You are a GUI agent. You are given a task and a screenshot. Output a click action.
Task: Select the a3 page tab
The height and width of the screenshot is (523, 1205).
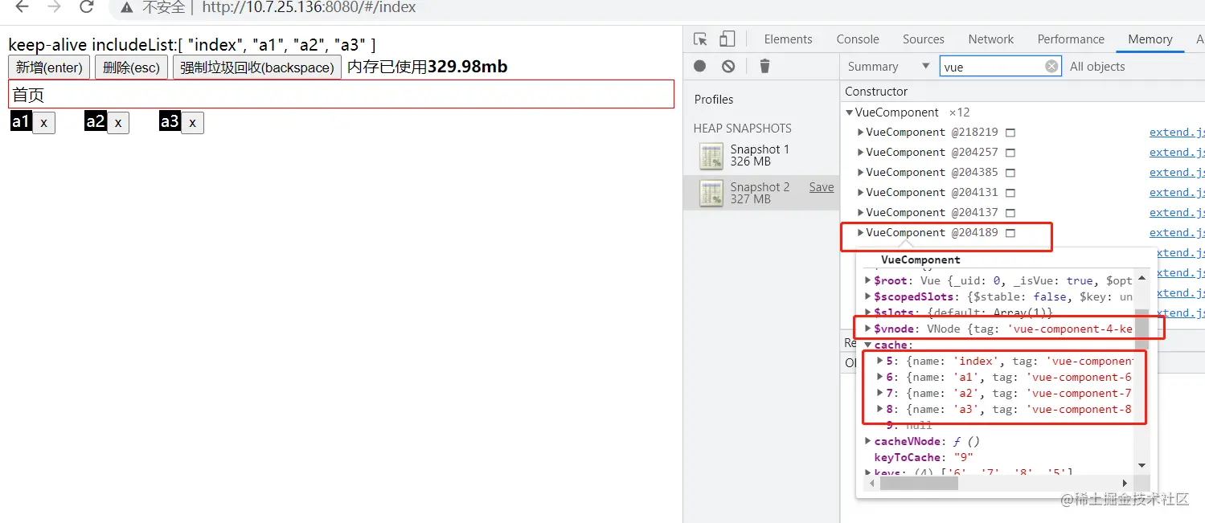(x=170, y=121)
